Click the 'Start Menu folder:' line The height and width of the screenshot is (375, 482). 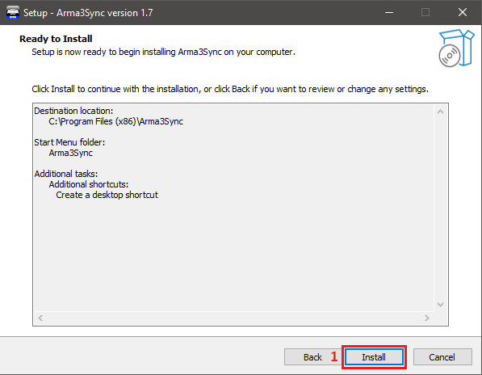pyautogui.click(x=69, y=142)
